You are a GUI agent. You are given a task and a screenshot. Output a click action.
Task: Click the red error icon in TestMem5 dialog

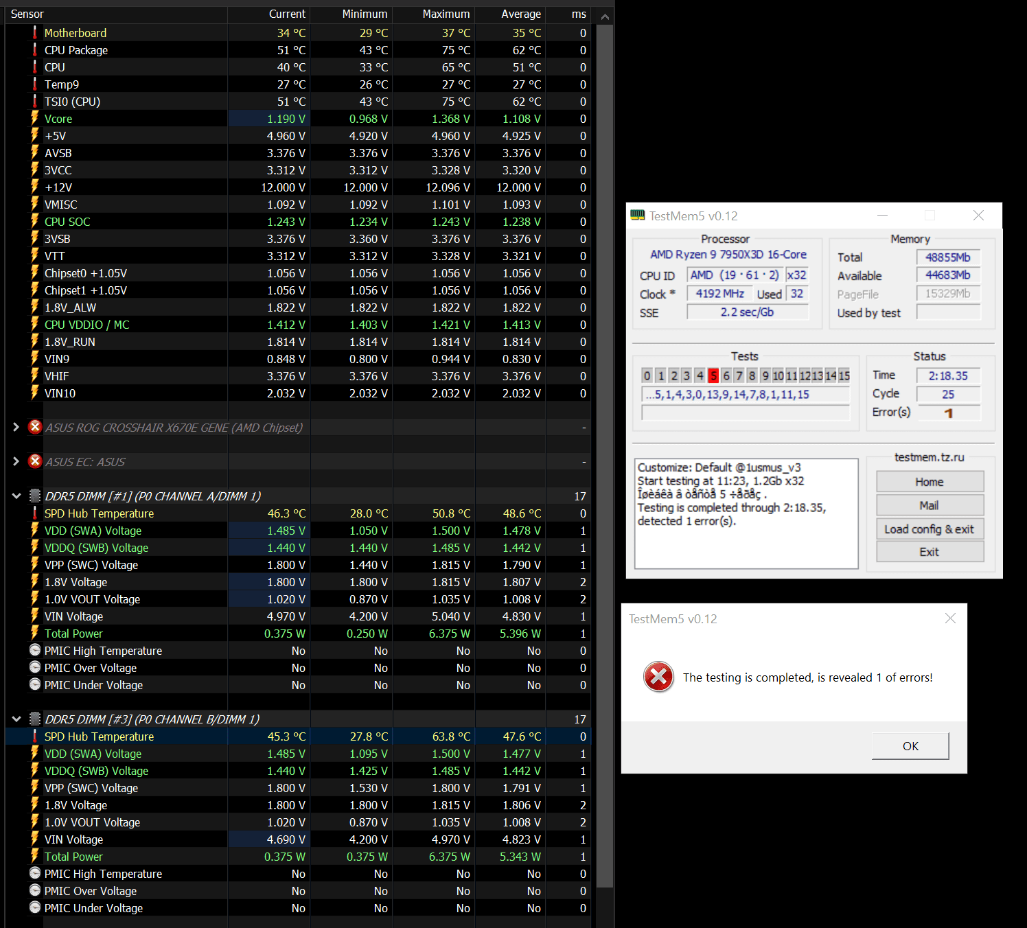point(659,677)
